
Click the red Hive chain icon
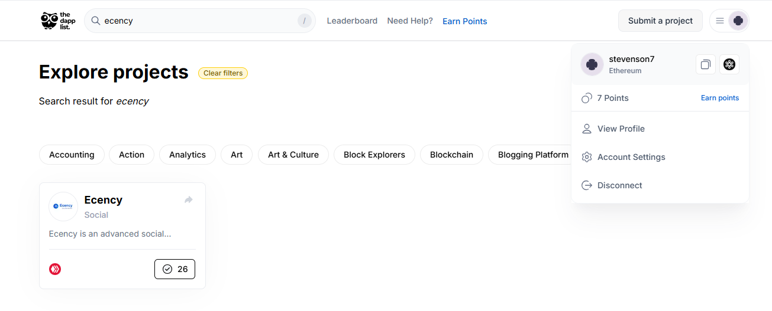(55, 269)
